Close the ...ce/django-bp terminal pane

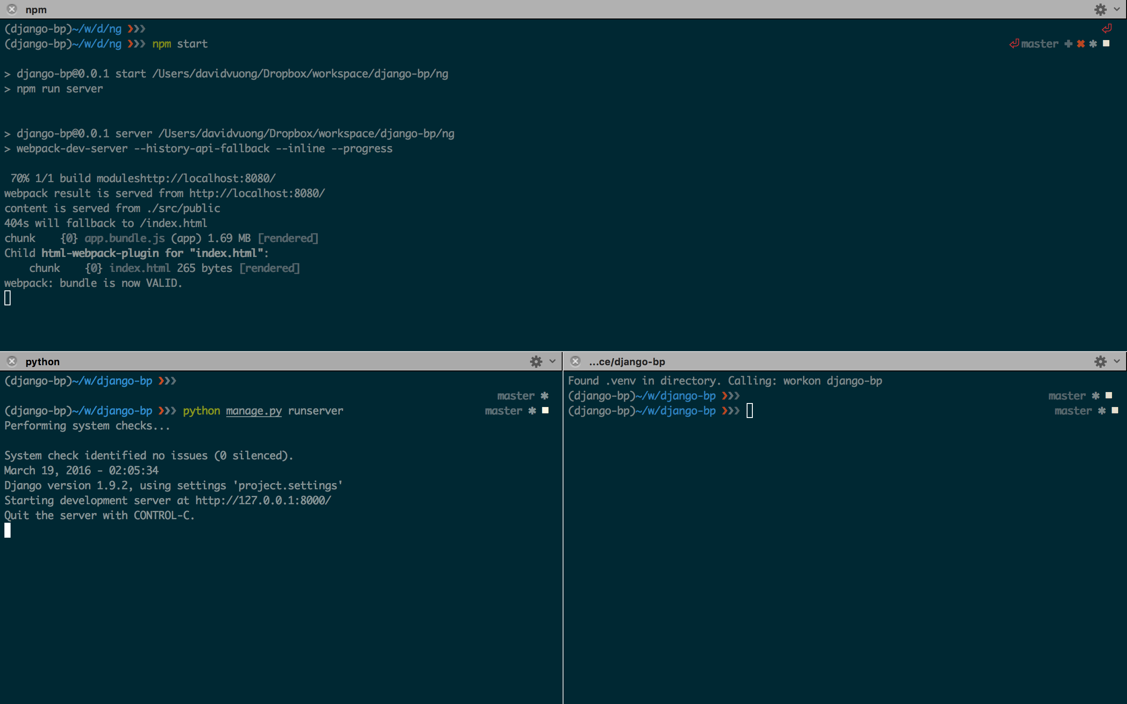pyautogui.click(x=576, y=361)
